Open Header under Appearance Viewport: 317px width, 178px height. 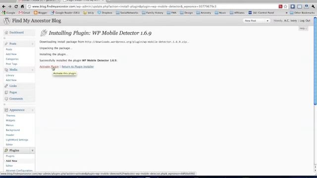point(10,135)
